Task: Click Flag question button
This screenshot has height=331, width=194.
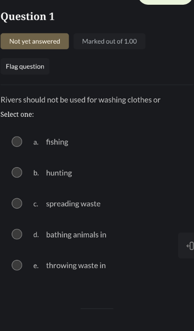Action: pyautogui.click(x=25, y=66)
